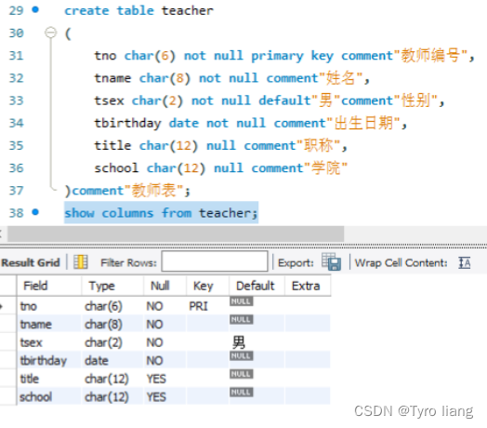This screenshot has height=428, width=487.
Task: Select the 'tno' field cell
Action: point(49,306)
